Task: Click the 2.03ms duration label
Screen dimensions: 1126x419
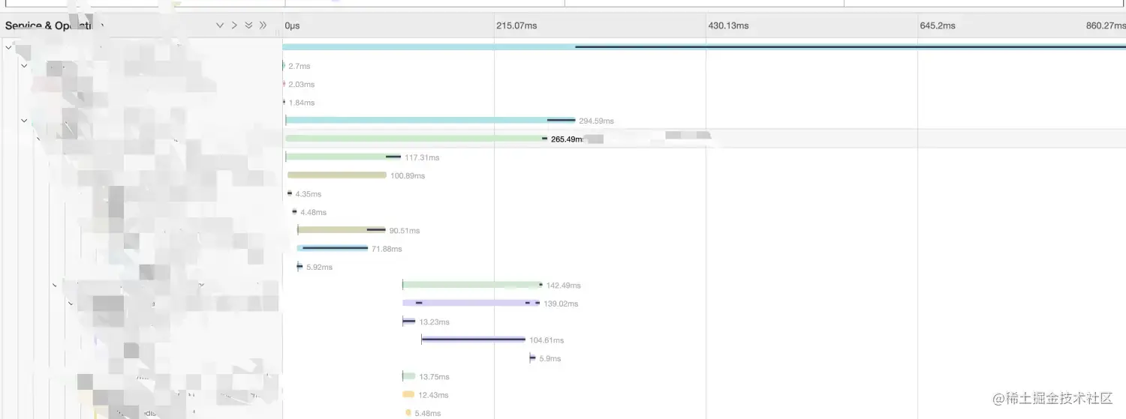Action: pos(302,85)
